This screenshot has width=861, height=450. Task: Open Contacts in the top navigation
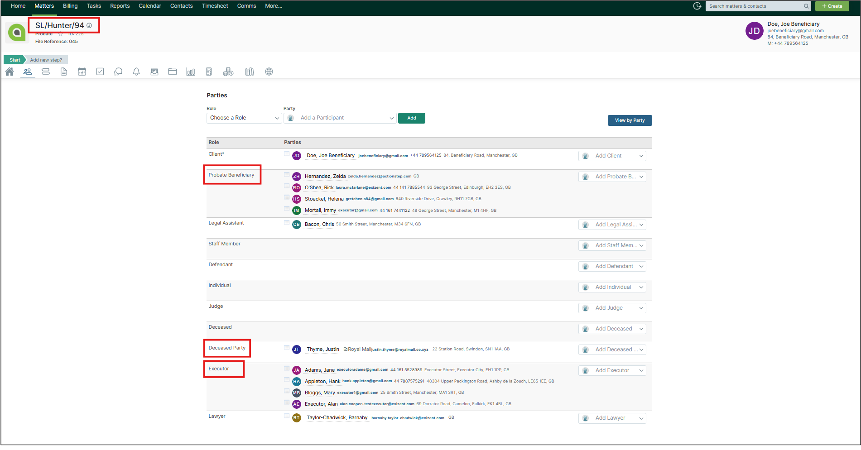point(182,6)
